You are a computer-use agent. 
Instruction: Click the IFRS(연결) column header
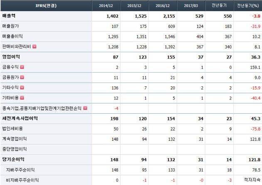pos(46,5)
